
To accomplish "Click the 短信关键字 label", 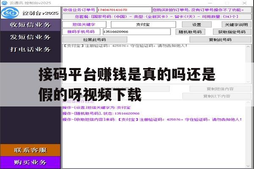I will (x=84, y=25).
